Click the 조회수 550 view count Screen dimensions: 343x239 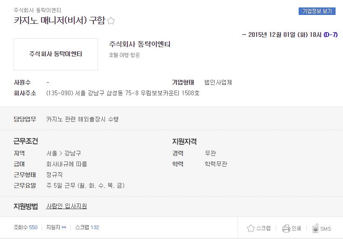click(x=26, y=227)
